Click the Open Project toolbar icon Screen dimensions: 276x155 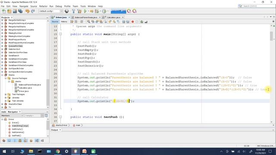[x=15, y=11]
